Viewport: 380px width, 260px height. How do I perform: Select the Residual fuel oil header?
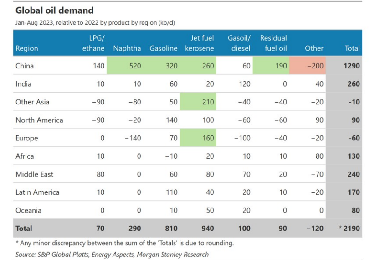click(273, 43)
